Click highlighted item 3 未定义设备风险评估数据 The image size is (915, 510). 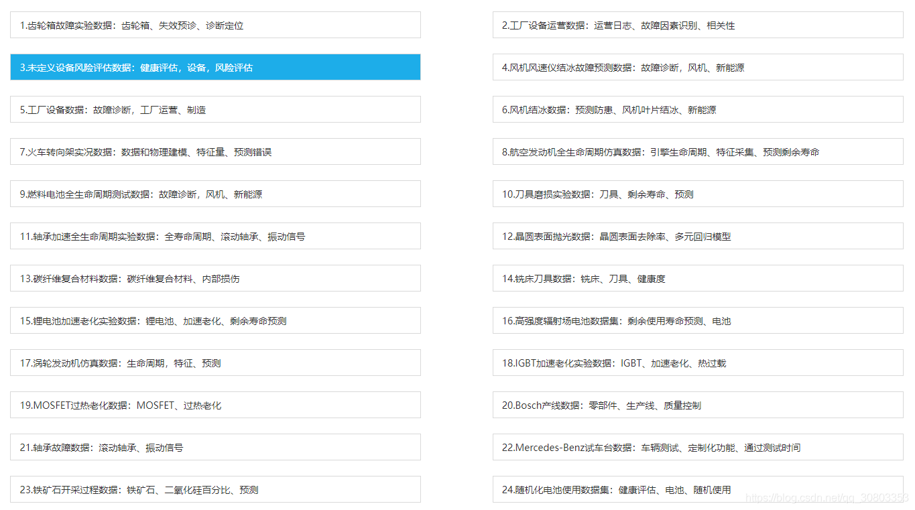tap(215, 67)
